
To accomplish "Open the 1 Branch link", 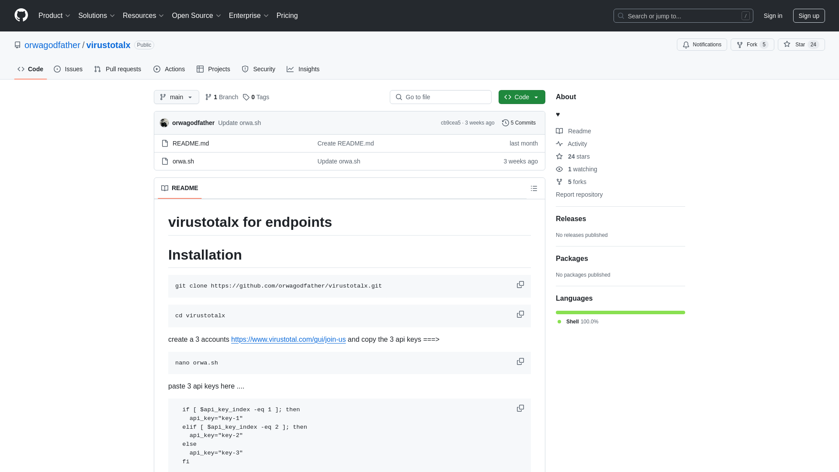I will [222, 97].
